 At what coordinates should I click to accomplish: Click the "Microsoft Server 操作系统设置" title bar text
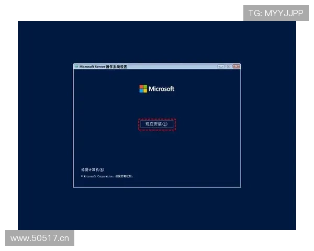pos(103,67)
